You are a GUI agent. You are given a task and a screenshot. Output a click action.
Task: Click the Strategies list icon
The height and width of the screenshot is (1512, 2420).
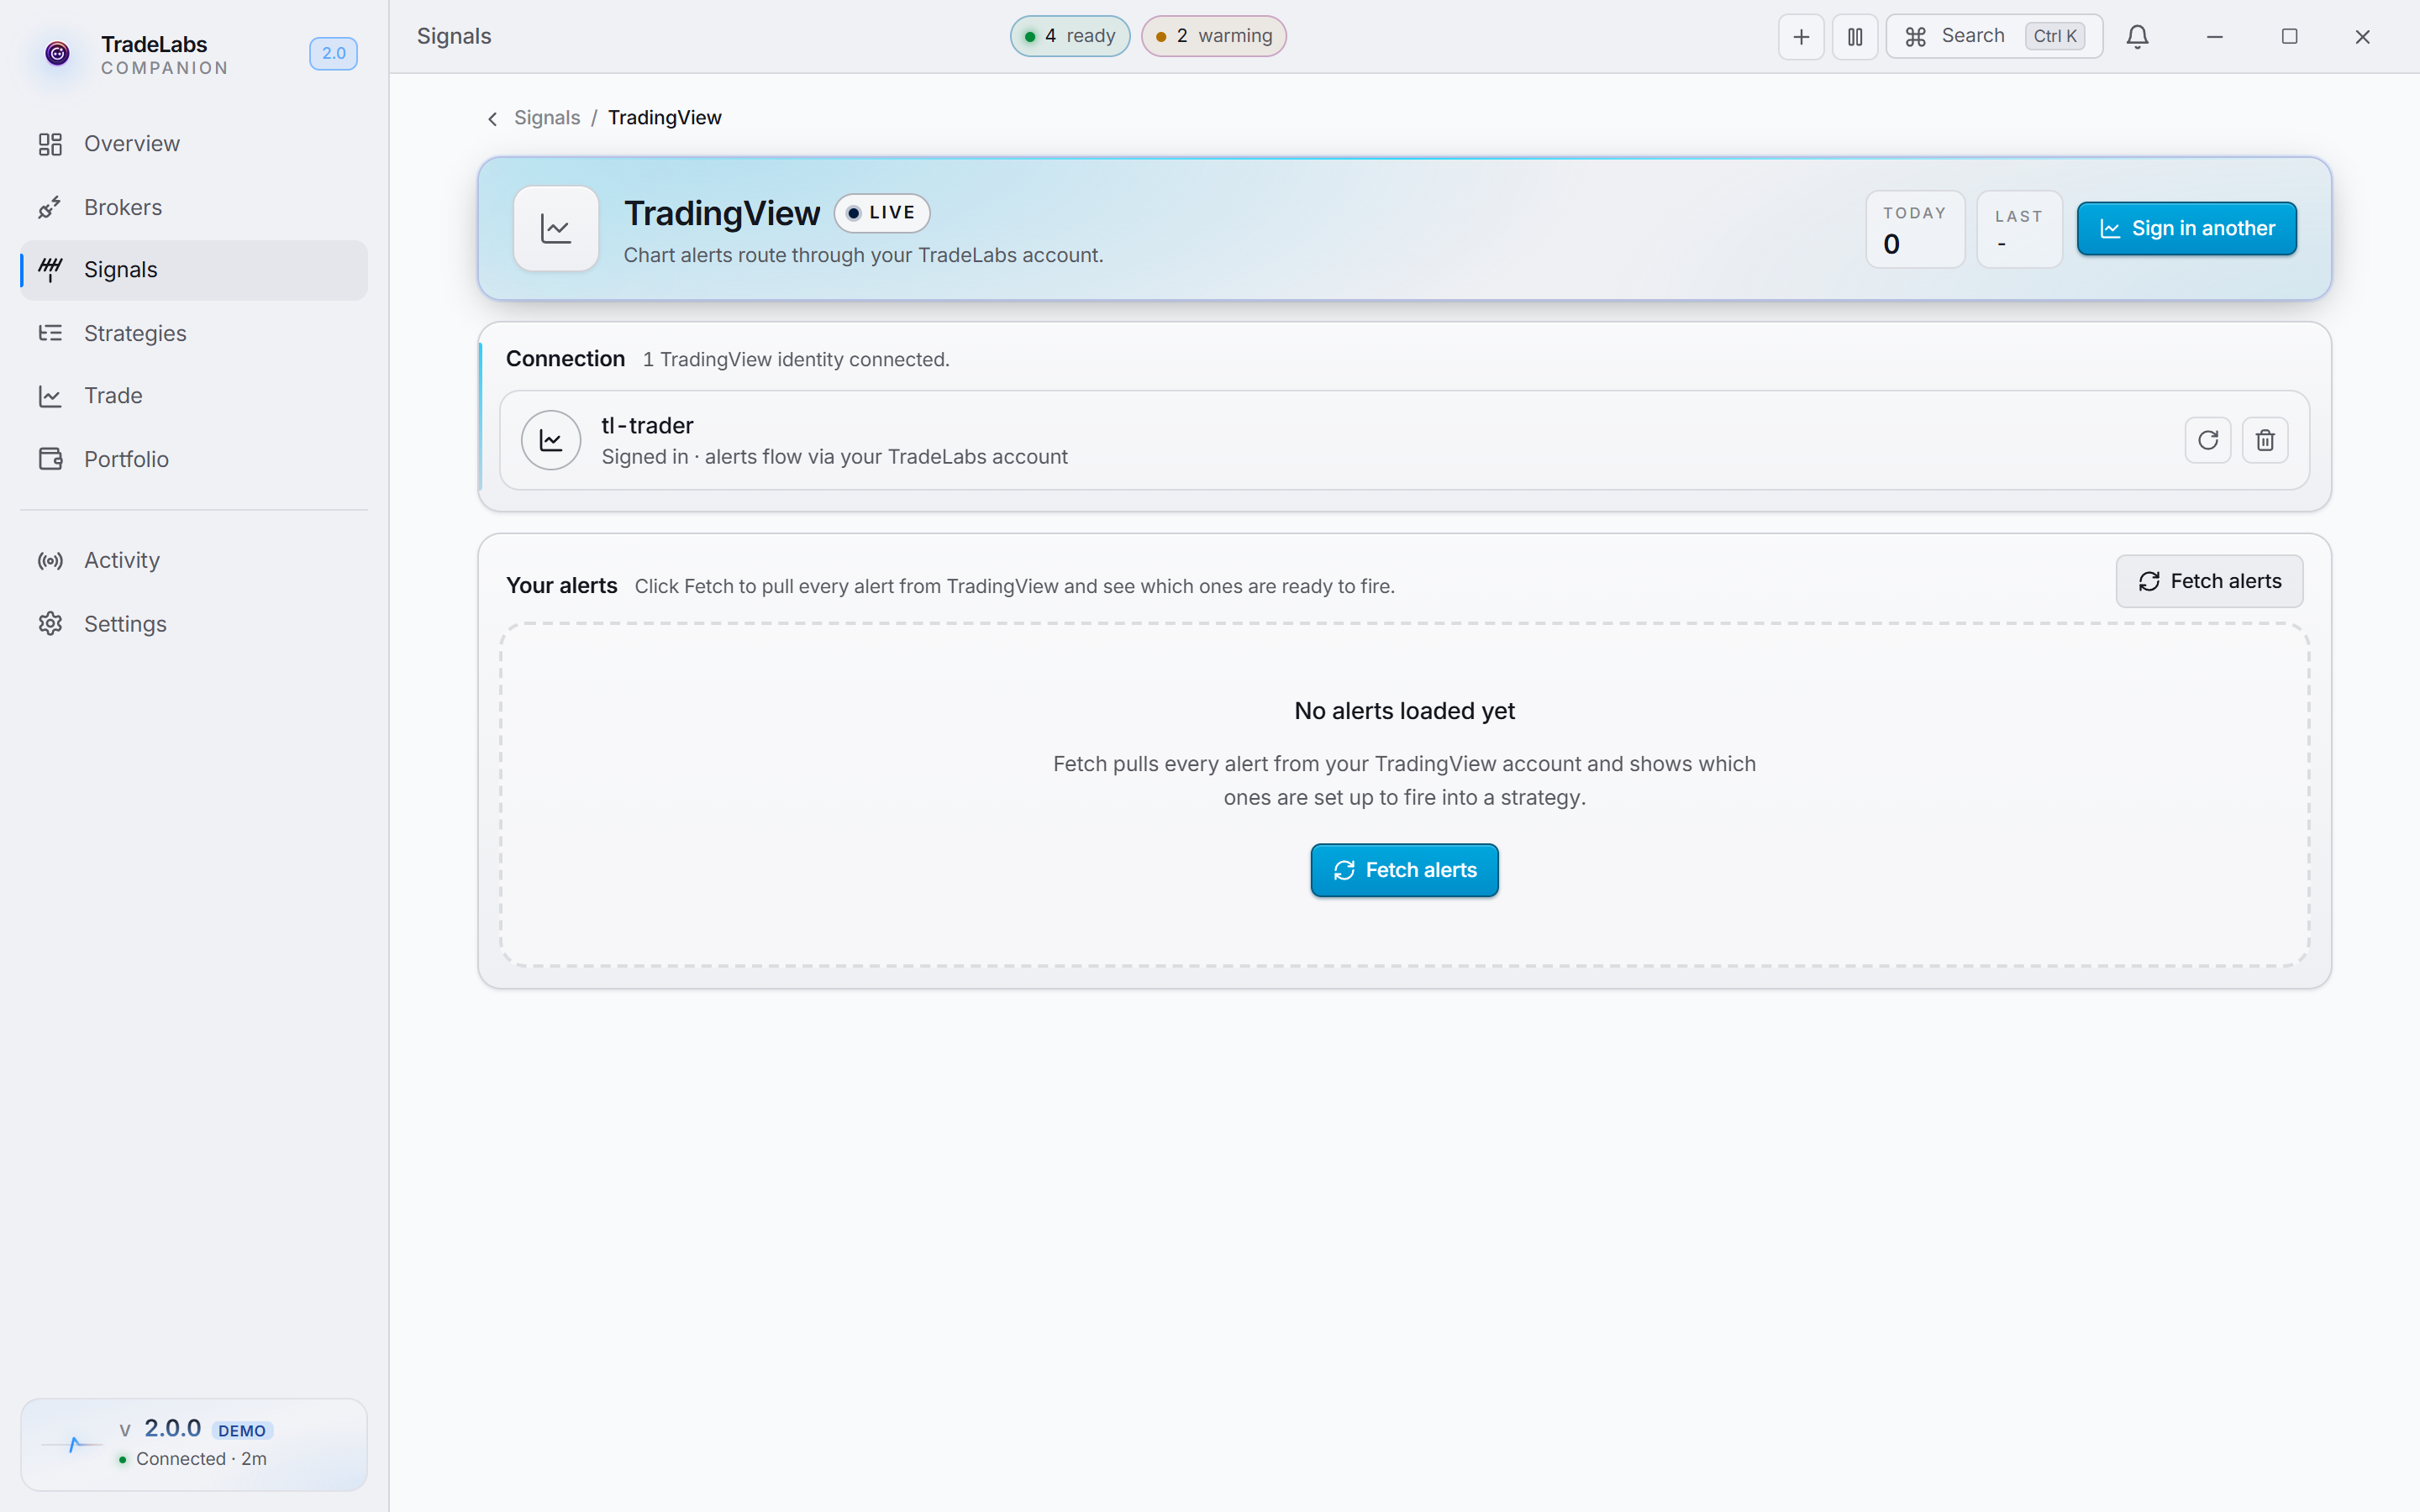pyautogui.click(x=50, y=333)
